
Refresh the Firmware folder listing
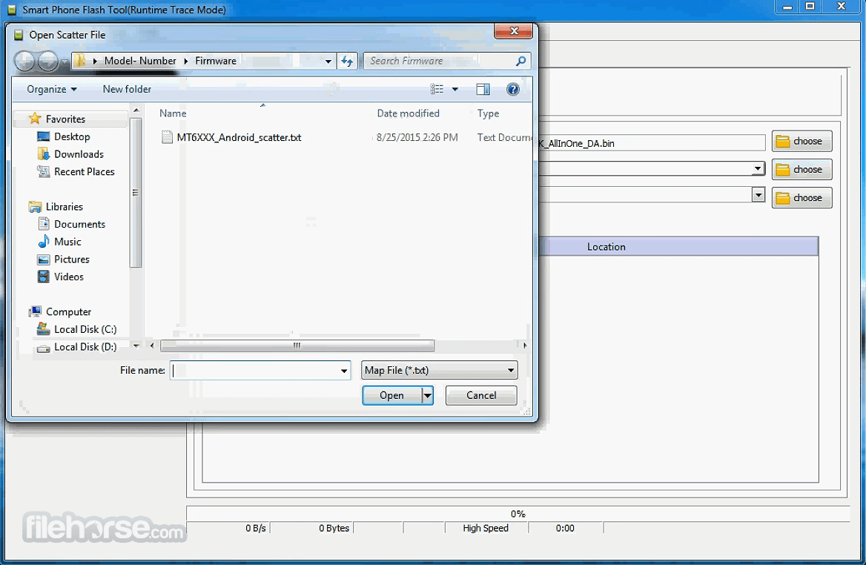(x=348, y=61)
